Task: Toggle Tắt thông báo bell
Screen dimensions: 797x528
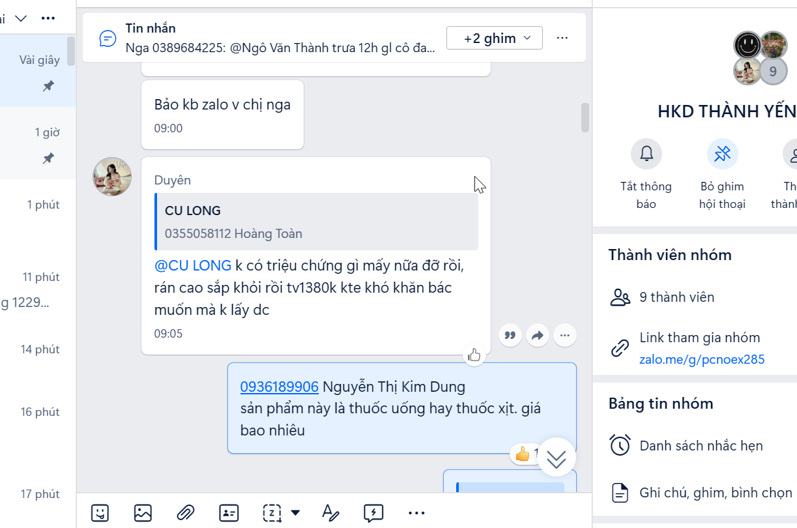Action: (646, 154)
